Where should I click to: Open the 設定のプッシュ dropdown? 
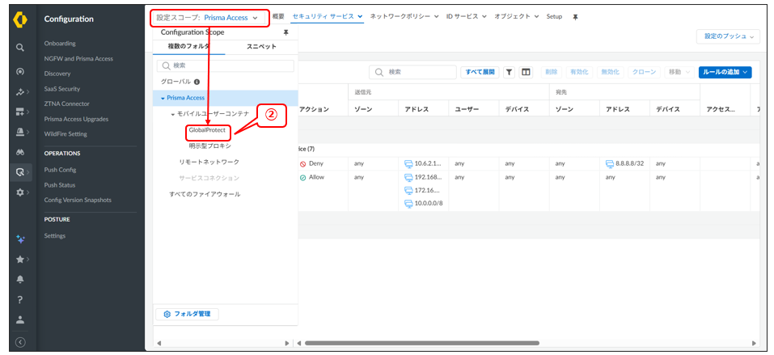[x=728, y=36]
